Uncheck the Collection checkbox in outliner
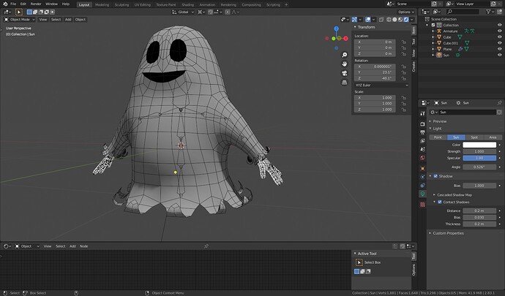Viewport: 505px width, 296px height. tap(433, 25)
